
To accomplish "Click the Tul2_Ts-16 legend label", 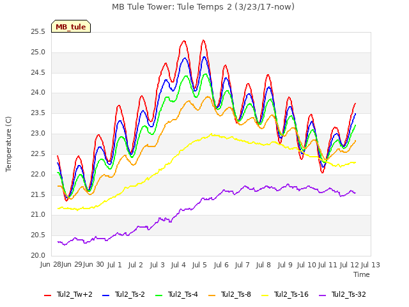I will point(291,294).
